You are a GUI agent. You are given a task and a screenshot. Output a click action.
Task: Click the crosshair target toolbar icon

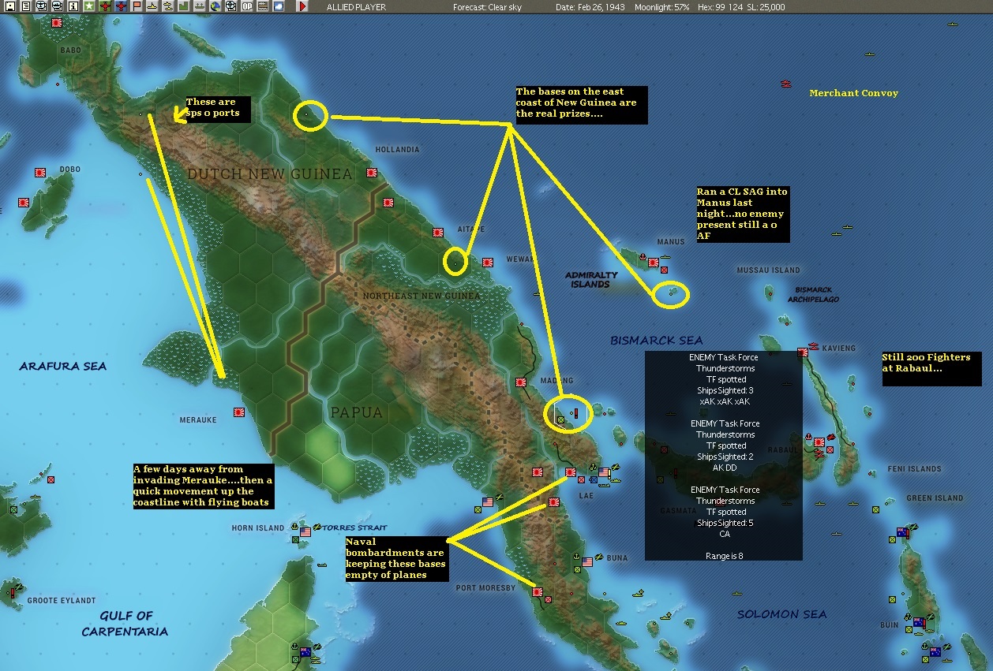coord(230,6)
